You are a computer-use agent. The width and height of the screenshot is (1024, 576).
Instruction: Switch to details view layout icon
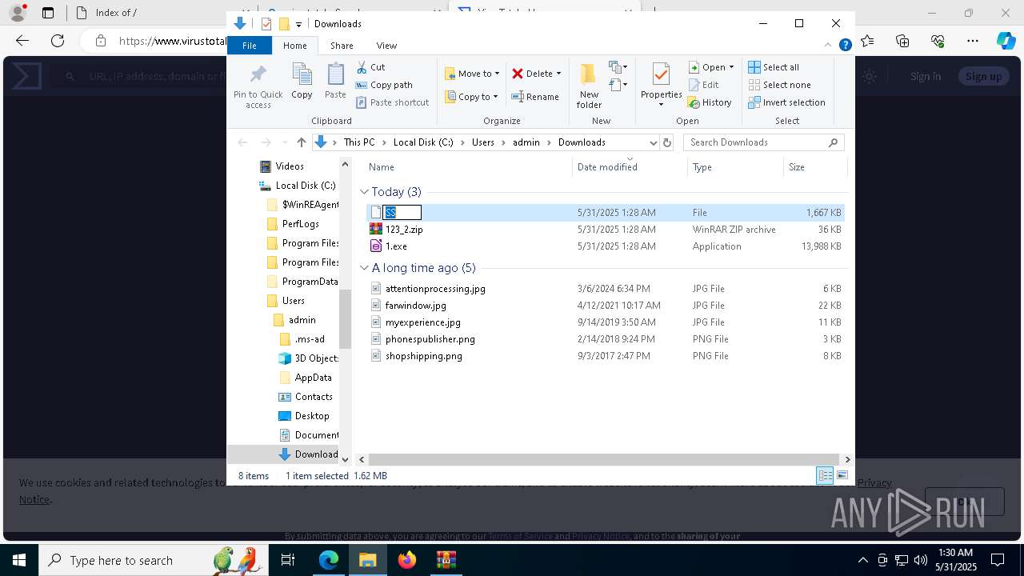(825, 475)
